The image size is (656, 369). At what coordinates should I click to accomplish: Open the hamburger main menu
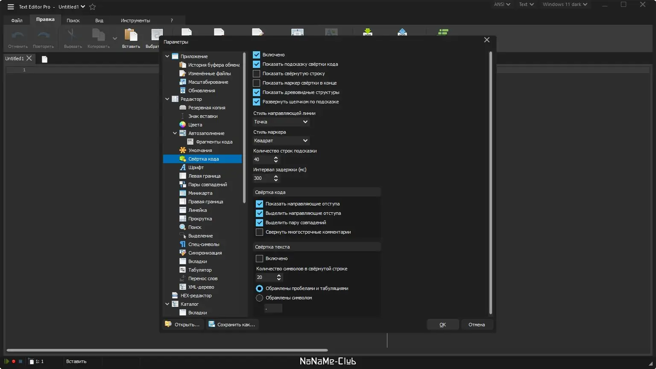(x=11, y=7)
